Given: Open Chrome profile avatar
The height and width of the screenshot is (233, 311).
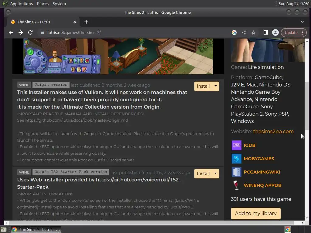Looking at the screenshot, I should pyautogui.click(x=275, y=32).
